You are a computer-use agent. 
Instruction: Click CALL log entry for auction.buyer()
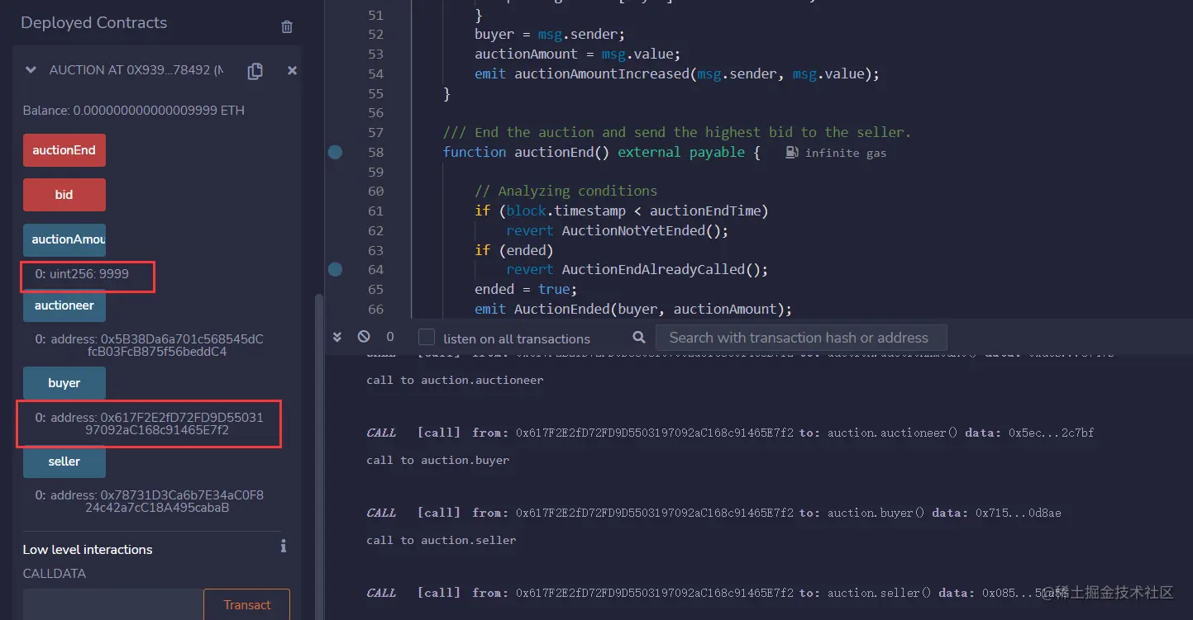(713, 513)
